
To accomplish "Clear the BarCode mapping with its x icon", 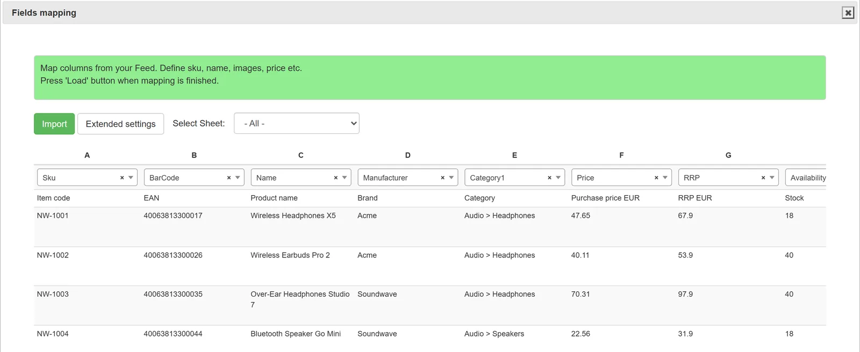I will click(229, 178).
